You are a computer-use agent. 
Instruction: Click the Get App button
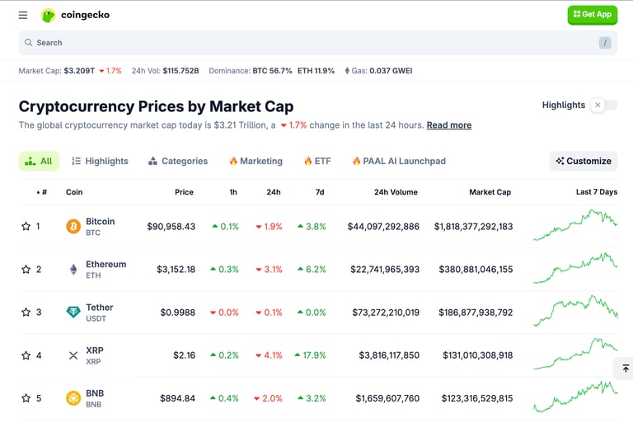592,15
